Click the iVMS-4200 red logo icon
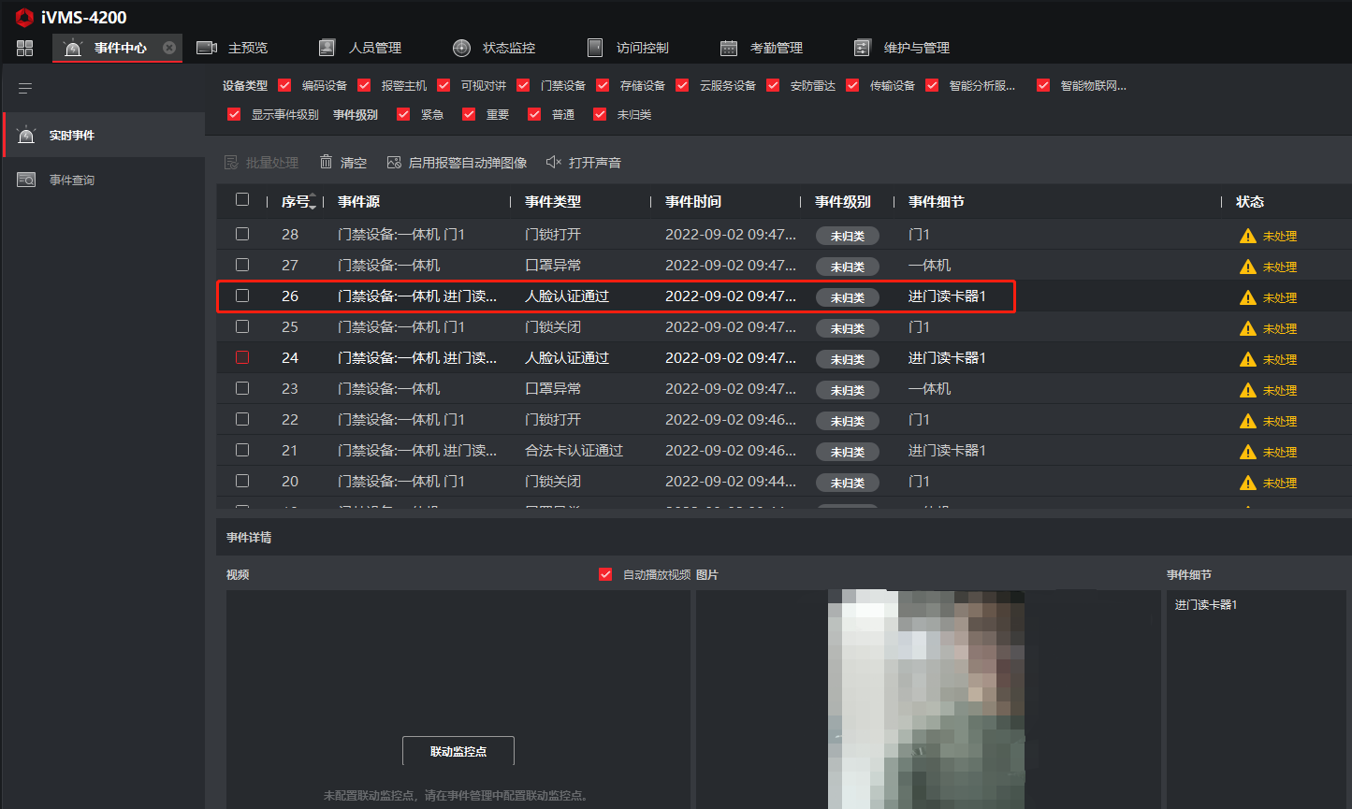This screenshot has width=1352, height=809. coord(24,17)
